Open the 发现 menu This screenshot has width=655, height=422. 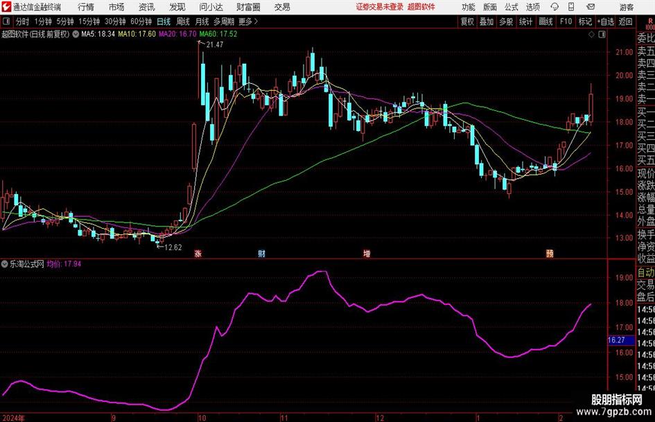177,7
